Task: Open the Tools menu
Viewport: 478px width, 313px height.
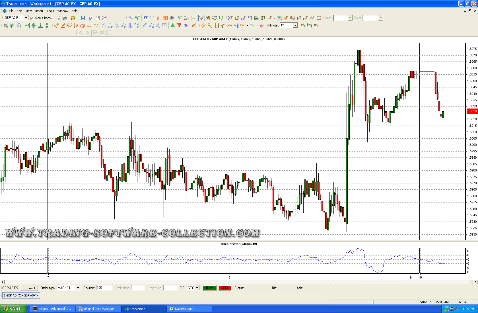Action: coord(50,11)
